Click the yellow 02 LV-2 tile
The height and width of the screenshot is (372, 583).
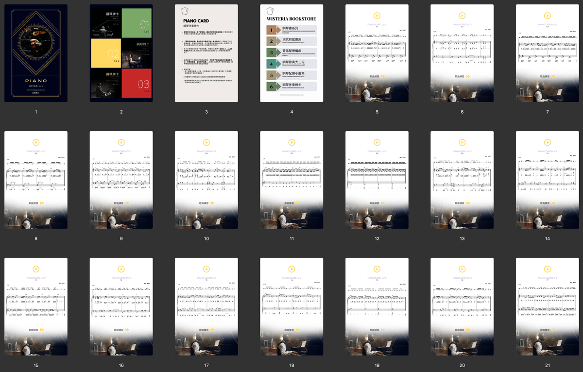point(106,53)
